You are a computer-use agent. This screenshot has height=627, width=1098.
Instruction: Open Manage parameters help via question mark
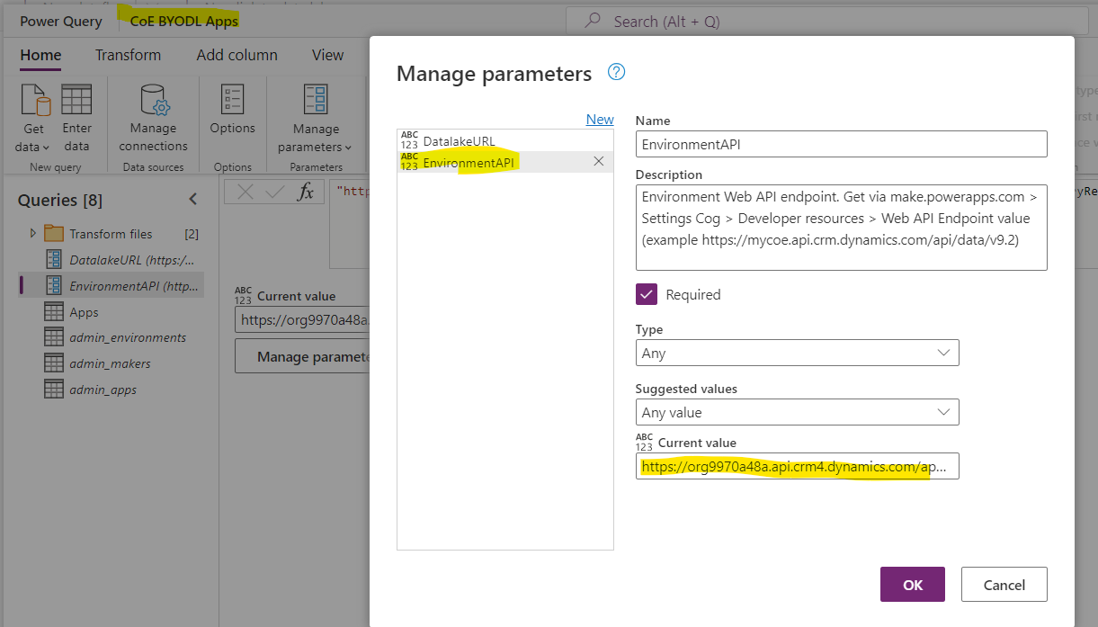[616, 73]
